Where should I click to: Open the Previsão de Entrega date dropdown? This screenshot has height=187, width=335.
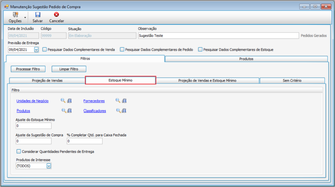36,50
